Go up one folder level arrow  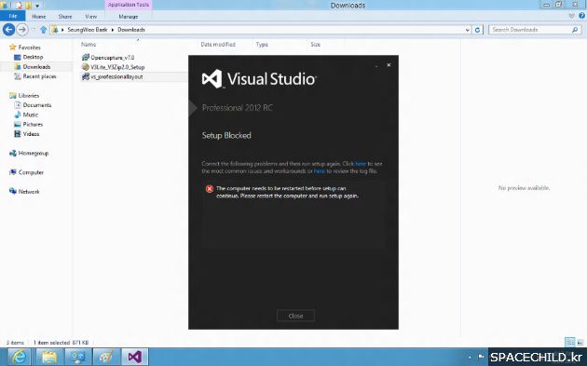[x=44, y=30]
